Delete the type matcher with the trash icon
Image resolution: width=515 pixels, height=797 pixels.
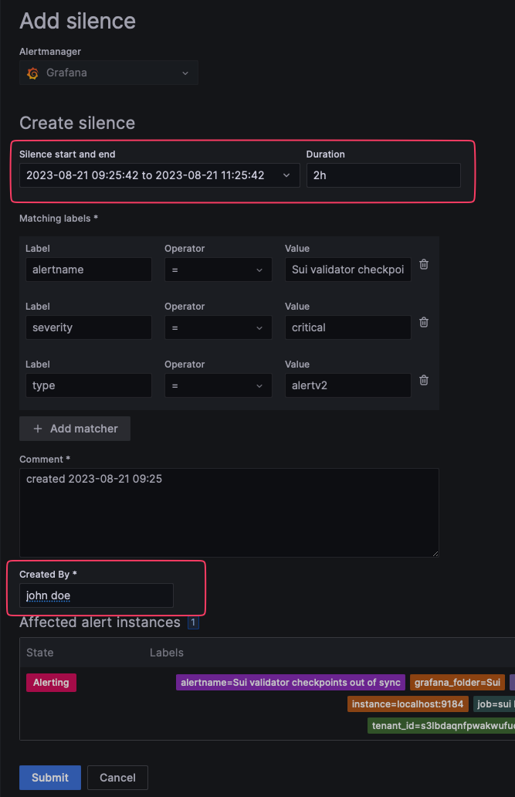(x=423, y=380)
